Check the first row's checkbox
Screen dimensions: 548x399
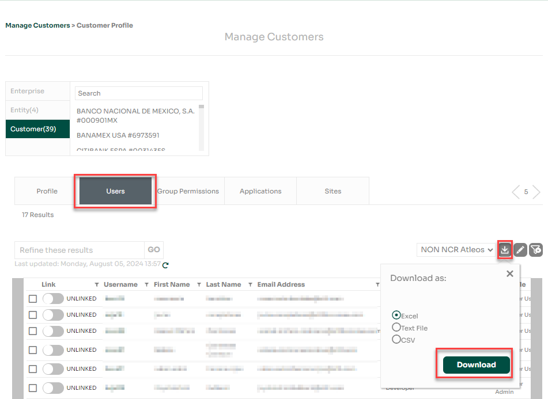pyautogui.click(x=33, y=298)
